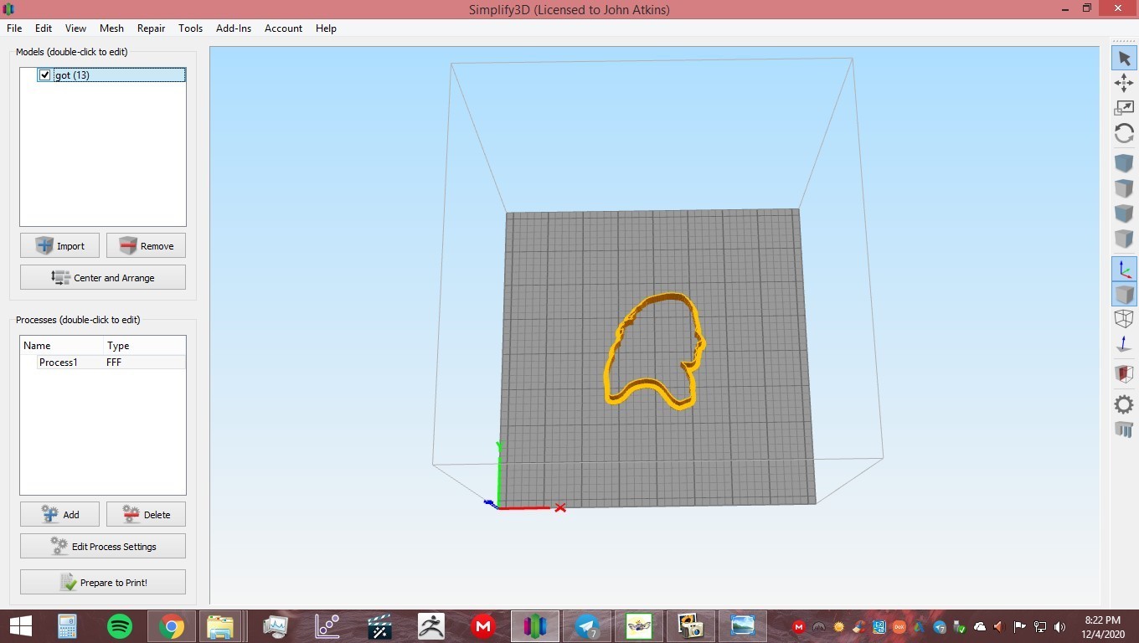Open the Repair menu
Image resolution: width=1139 pixels, height=643 pixels.
pos(151,28)
